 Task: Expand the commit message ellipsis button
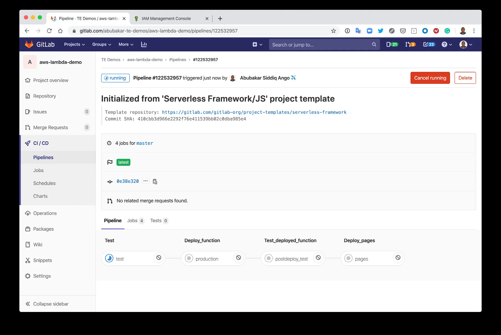pyautogui.click(x=145, y=181)
